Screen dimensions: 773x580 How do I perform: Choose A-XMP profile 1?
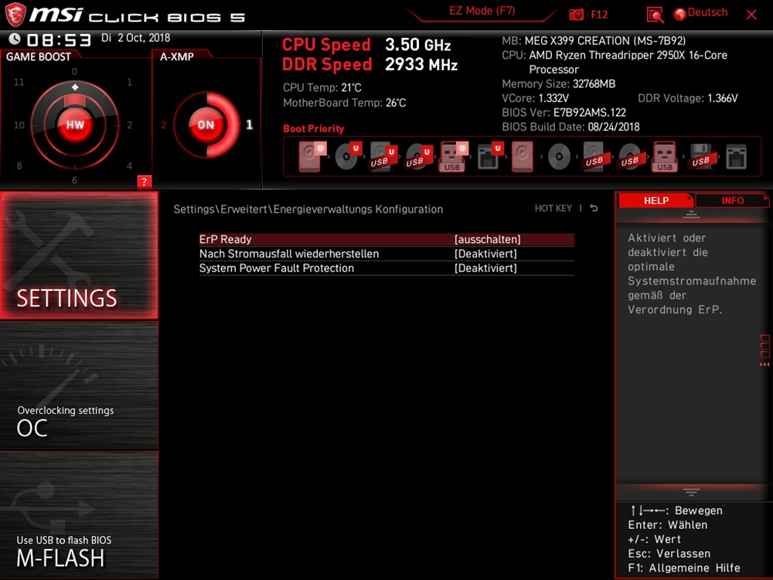pos(250,125)
